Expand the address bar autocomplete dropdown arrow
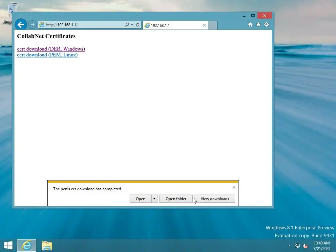Viewport: 336px width, 252px height. click(132, 25)
